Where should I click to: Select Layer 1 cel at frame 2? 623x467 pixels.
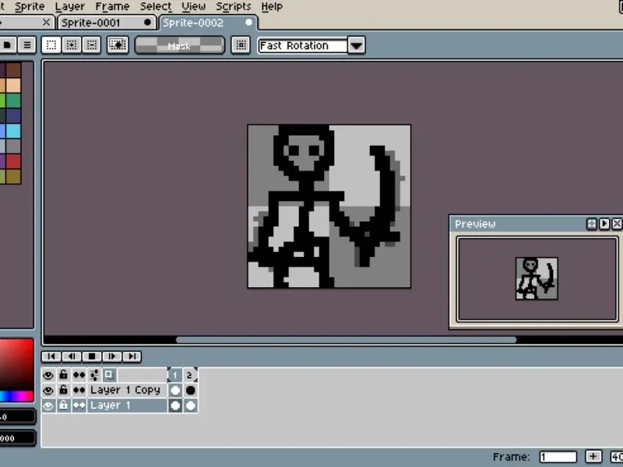190,406
